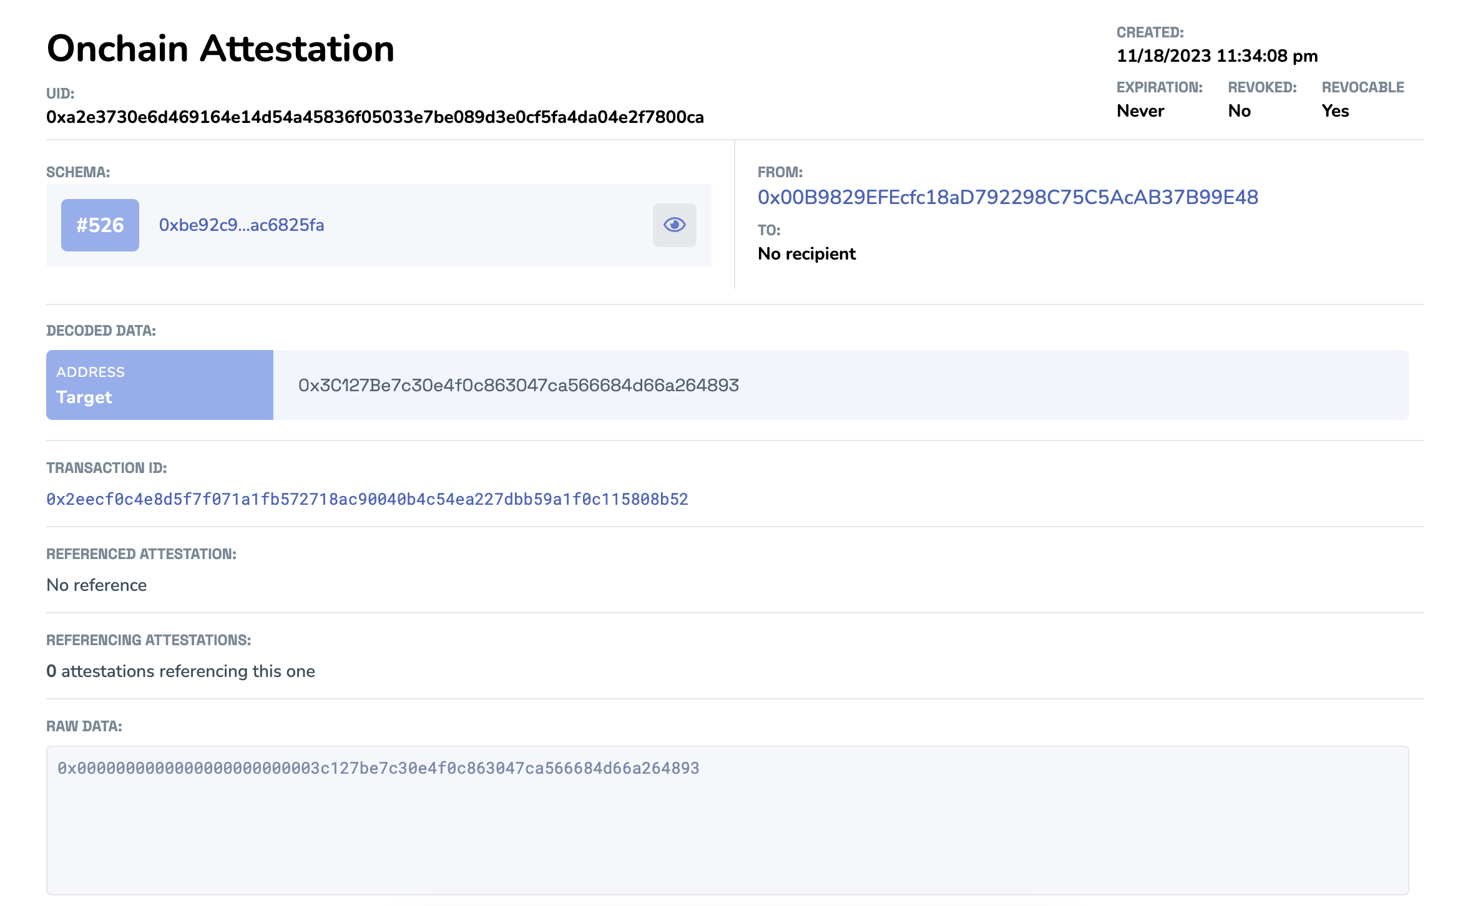
Task: Select the decoded Target address value
Action: (x=518, y=385)
